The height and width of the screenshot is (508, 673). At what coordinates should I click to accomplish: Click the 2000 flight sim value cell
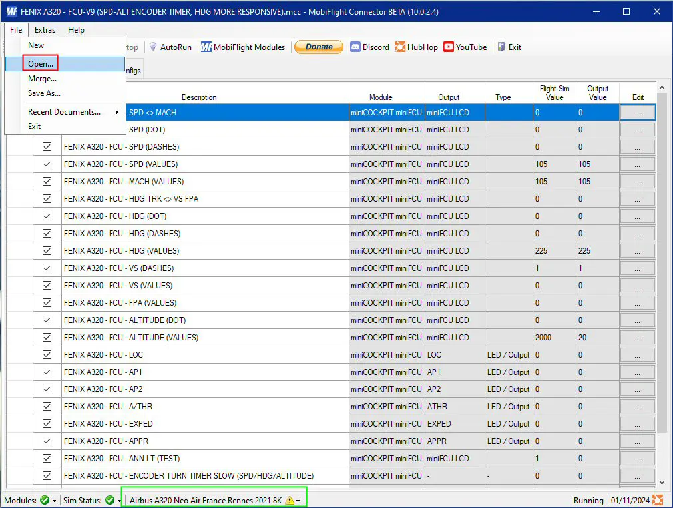click(x=554, y=337)
